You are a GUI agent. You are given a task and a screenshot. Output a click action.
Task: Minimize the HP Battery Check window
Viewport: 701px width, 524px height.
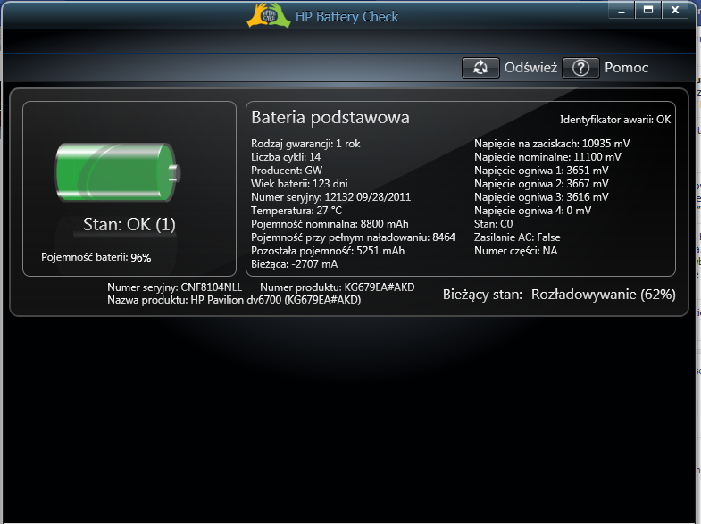click(622, 11)
